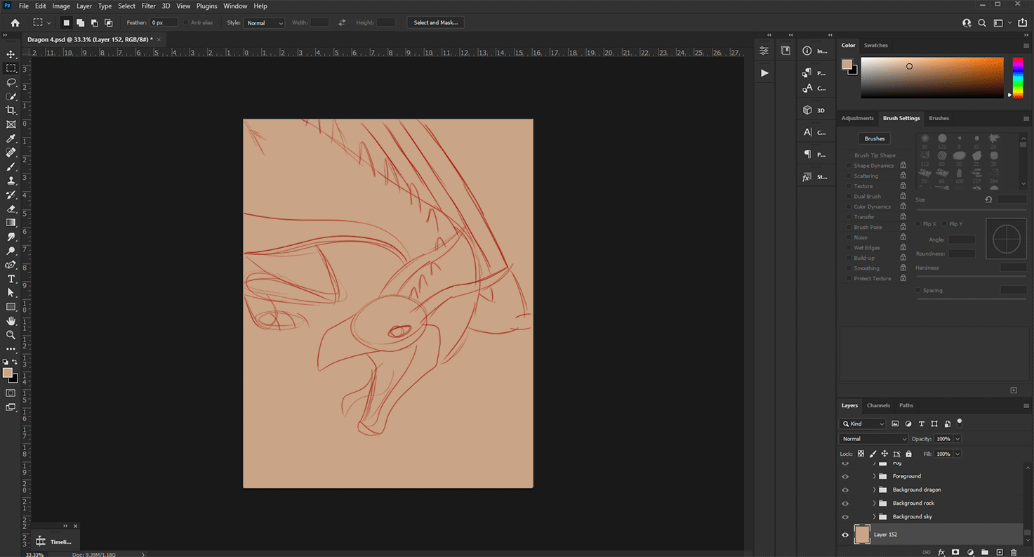
Task: Open the Plugins menu
Action: (206, 6)
